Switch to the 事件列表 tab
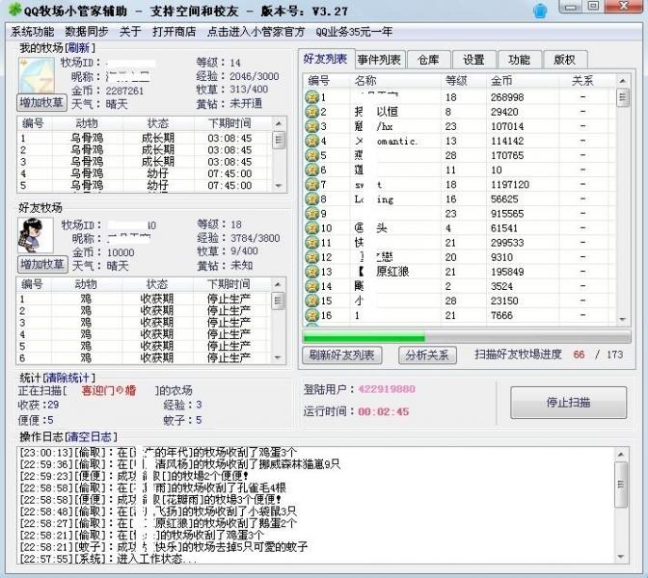 click(379, 60)
